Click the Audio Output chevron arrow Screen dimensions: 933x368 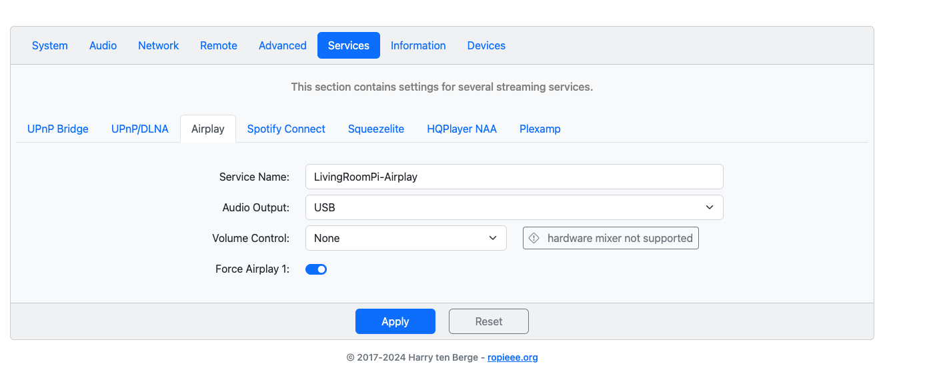(710, 207)
